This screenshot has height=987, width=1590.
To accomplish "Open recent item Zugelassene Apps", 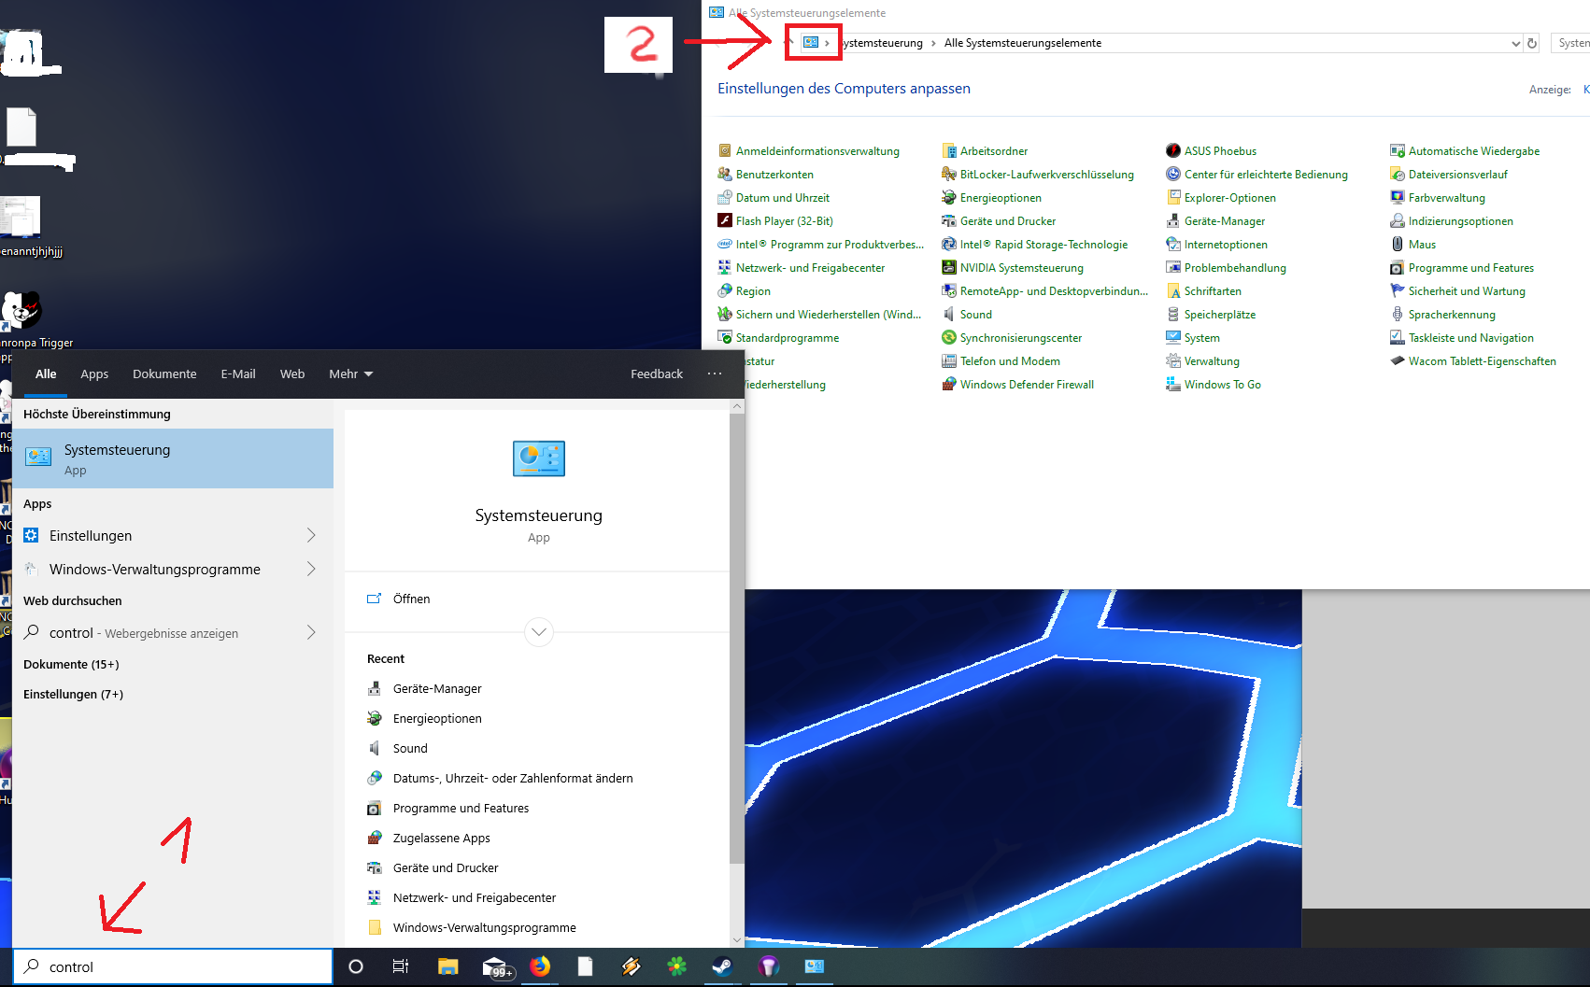I will tap(442, 839).
